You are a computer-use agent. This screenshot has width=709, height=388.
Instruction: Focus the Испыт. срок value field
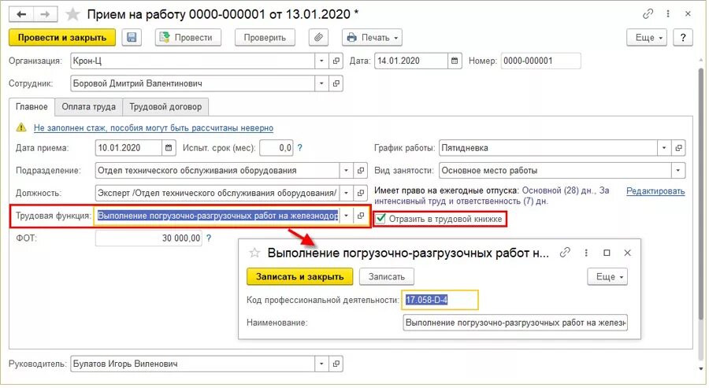[x=277, y=148]
